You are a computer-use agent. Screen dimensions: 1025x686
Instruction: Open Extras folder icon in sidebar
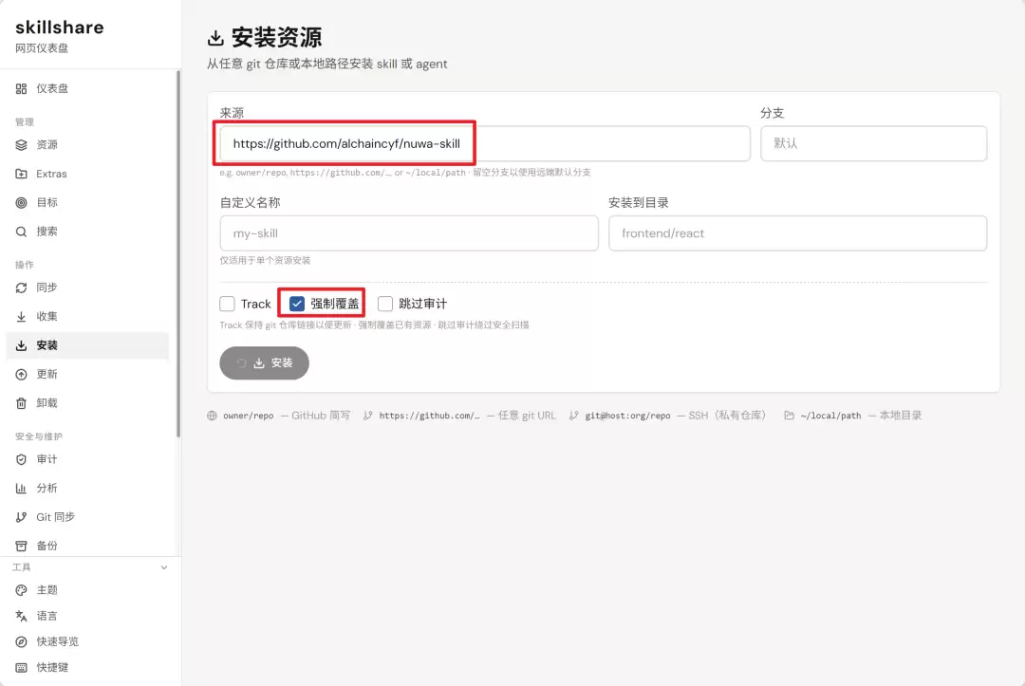point(21,174)
